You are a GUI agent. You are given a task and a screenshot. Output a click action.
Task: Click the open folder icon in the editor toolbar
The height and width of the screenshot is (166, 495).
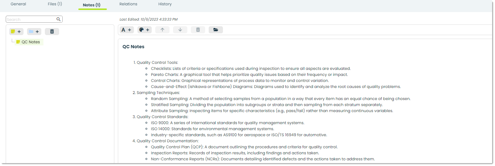click(x=216, y=30)
